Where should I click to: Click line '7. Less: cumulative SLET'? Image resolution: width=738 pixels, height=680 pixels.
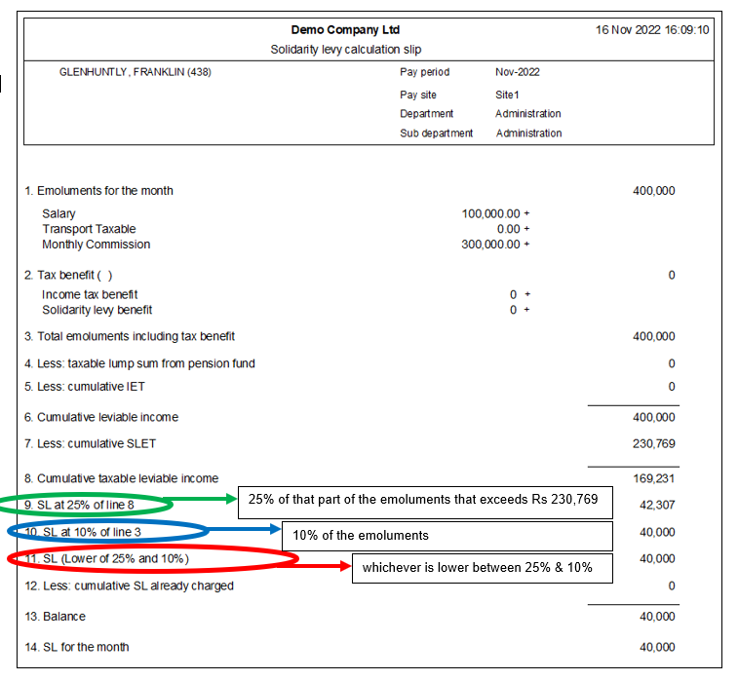tap(90, 444)
